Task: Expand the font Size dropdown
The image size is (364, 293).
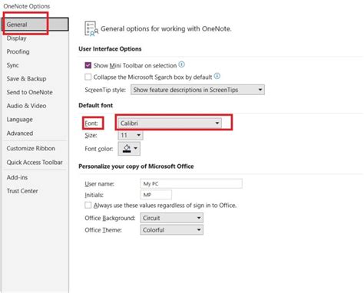Action: click(131, 135)
